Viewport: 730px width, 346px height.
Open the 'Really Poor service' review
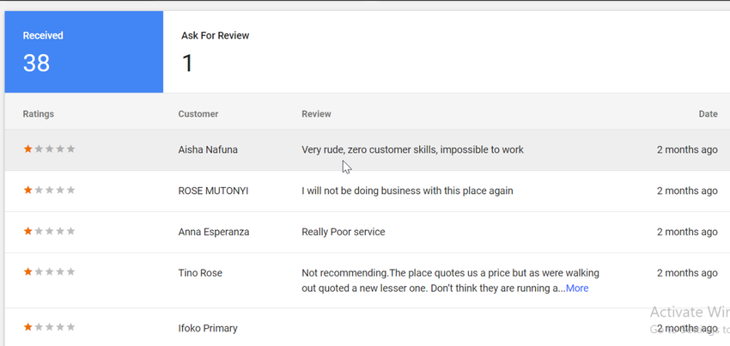(344, 232)
